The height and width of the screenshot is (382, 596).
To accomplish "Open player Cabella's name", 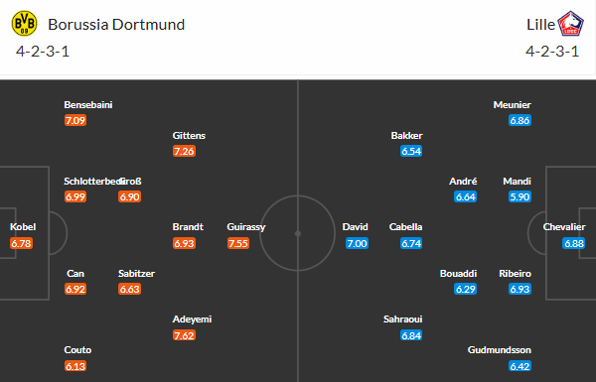I will [x=405, y=226].
